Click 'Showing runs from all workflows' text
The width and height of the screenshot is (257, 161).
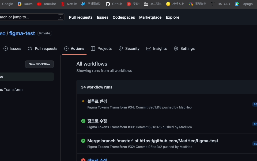pos(104,71)
